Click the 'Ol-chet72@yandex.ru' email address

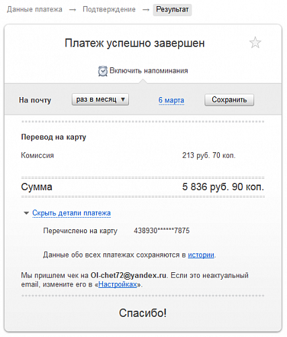[128, 275]
